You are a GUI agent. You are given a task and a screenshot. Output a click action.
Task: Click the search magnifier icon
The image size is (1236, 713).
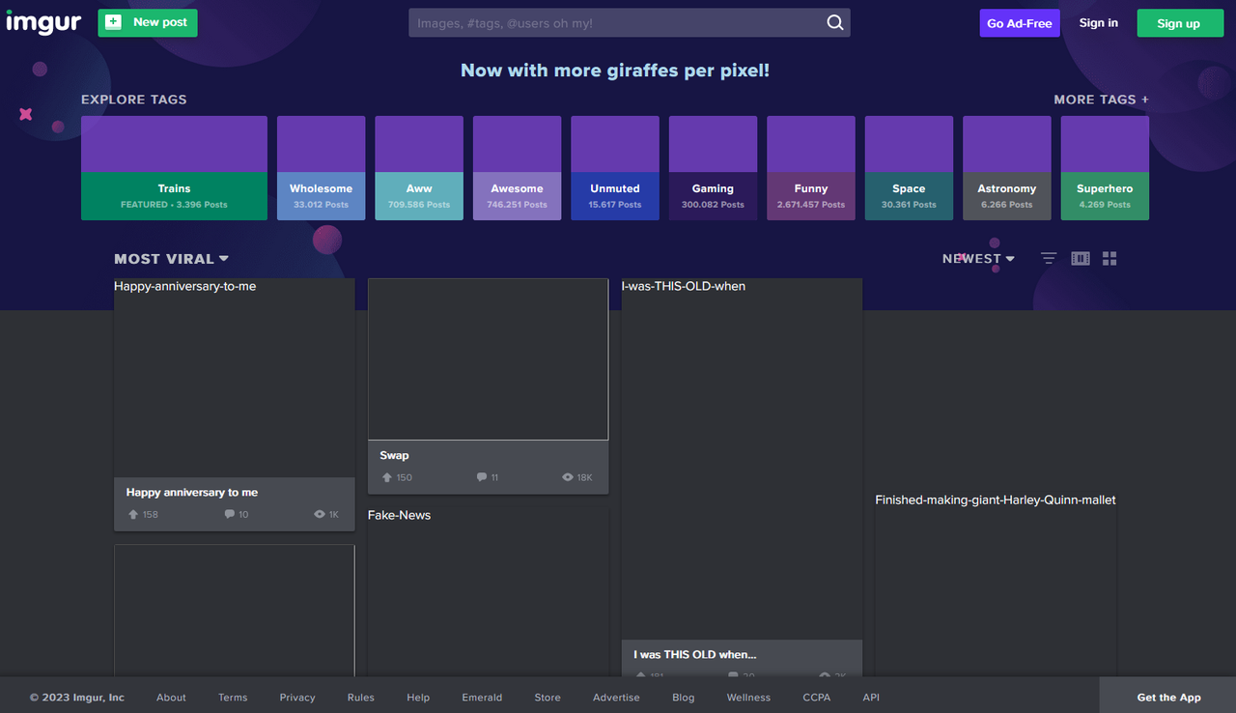point(835,23)
